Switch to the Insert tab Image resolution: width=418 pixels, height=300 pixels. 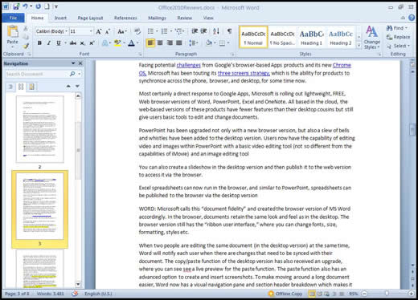[60, 18]
